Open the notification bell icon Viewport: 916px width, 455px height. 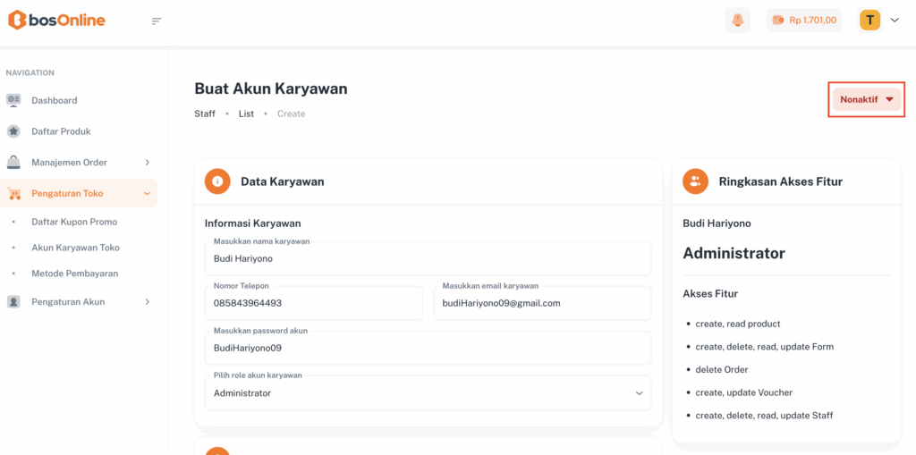pyautogui.click(x=737, y=20)
